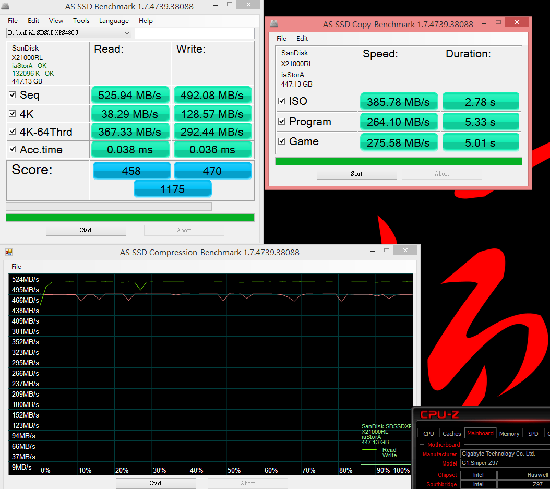Toggle the Seq test checkbox

13,94
